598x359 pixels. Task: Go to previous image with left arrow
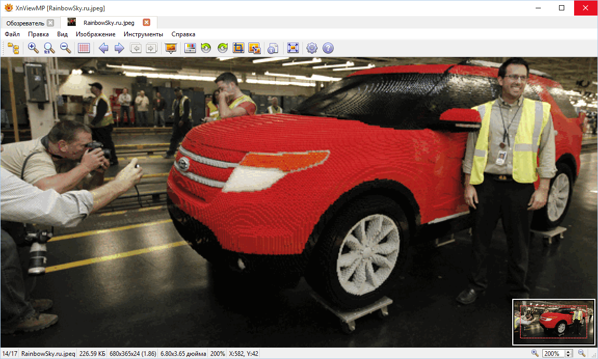(x=103, y=48)
